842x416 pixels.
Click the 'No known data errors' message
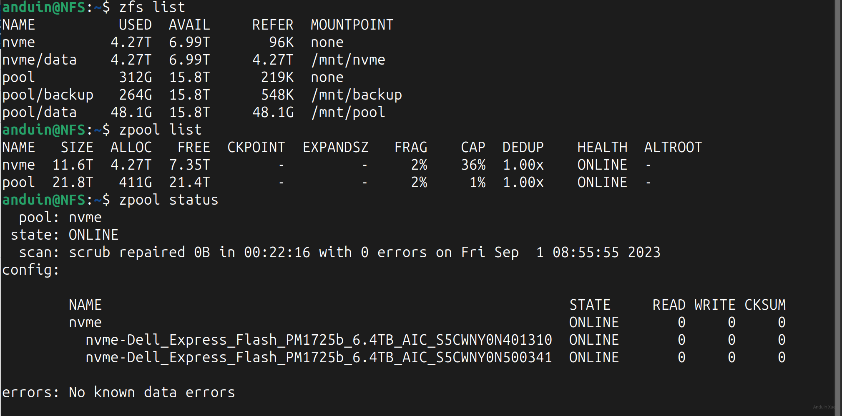(152, 393)
